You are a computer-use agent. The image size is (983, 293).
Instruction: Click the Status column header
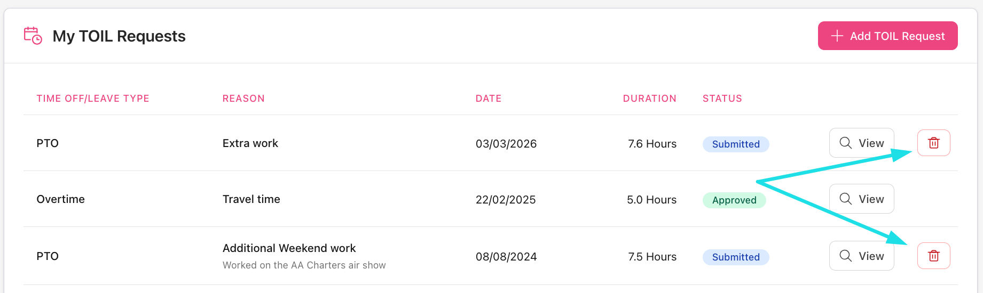tap(722, 99)
